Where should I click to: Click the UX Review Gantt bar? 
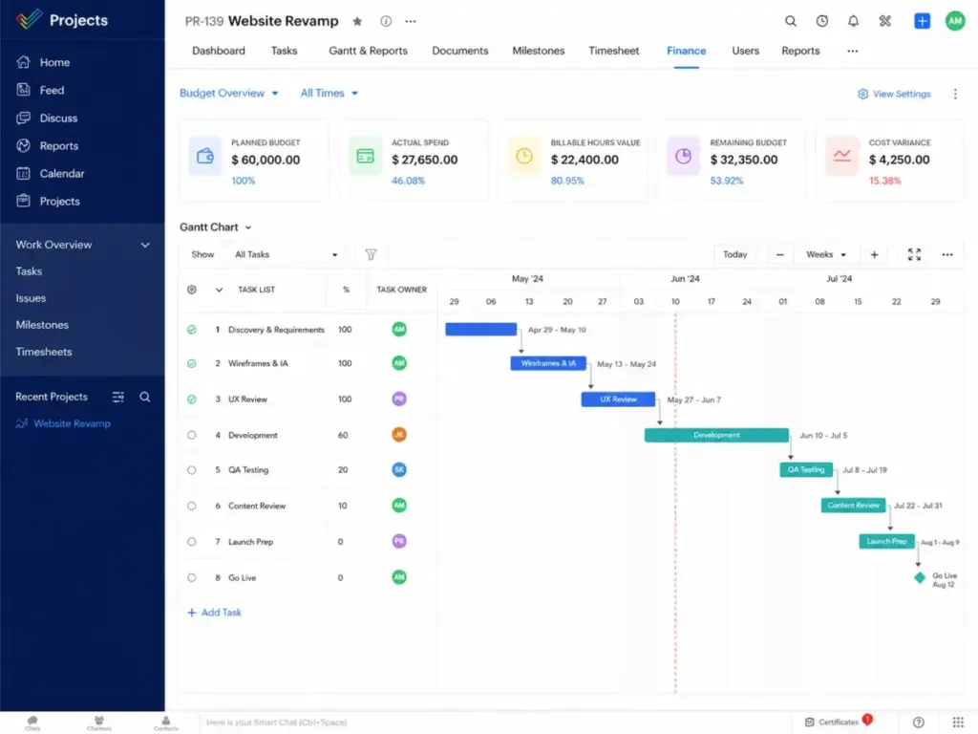(x=618, y=399)
